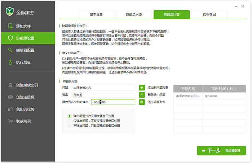Click 删除选中问题 label
This screenshot has height=163, width=252.
[156, 95]
